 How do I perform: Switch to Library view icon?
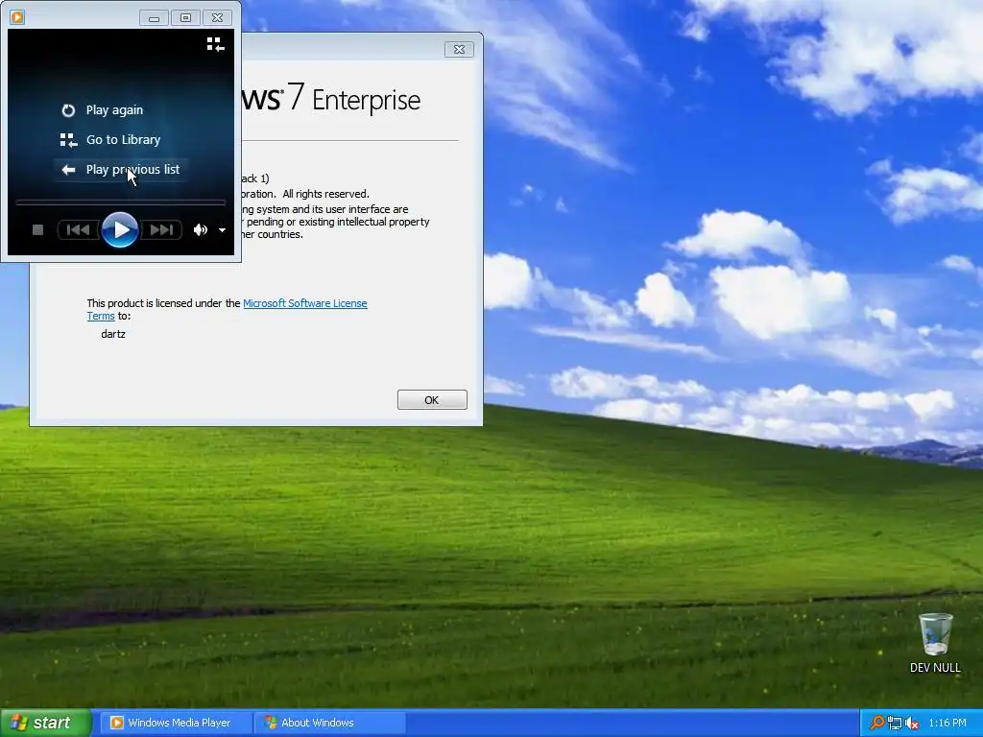[216, 44]
